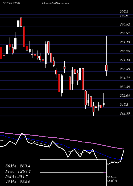Click the 297.8 price level label
Image resolution: width=133 pixels, height=186 pixels.
[x=124, y=12]
